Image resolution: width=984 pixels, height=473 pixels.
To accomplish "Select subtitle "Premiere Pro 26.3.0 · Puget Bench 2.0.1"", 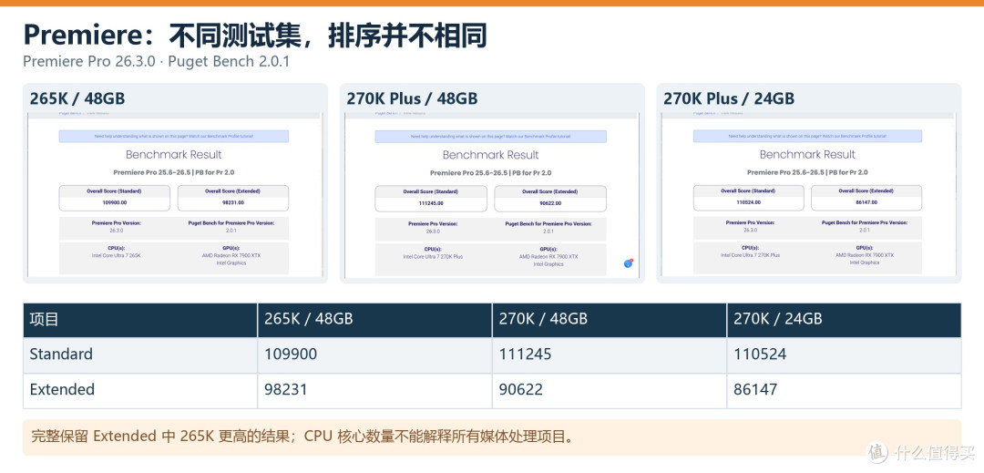I will (x=157, y=62).
